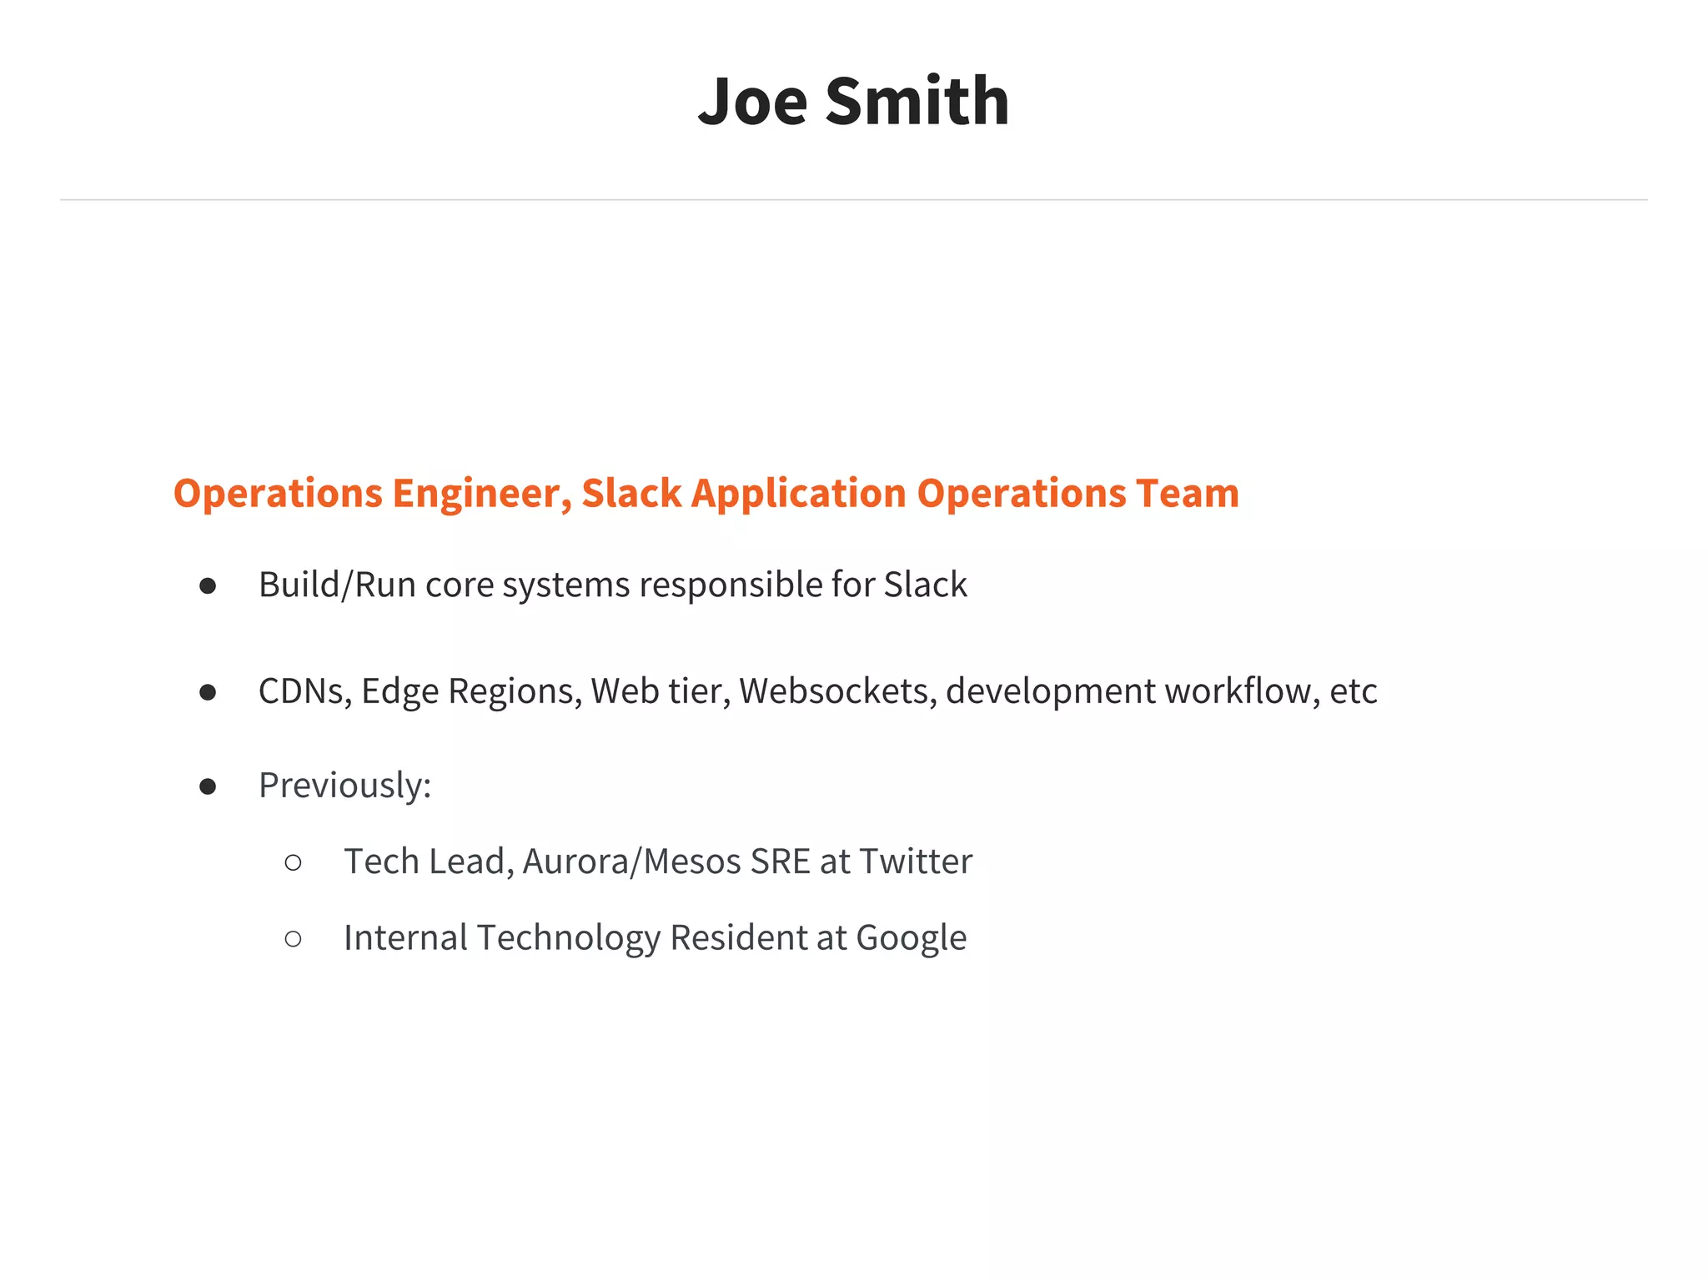Click the word Twitter in sub-bullet
Image resolution: width=1708 pixels, height=1281 pixels.
pyautogui.click(x=916, y=862)
